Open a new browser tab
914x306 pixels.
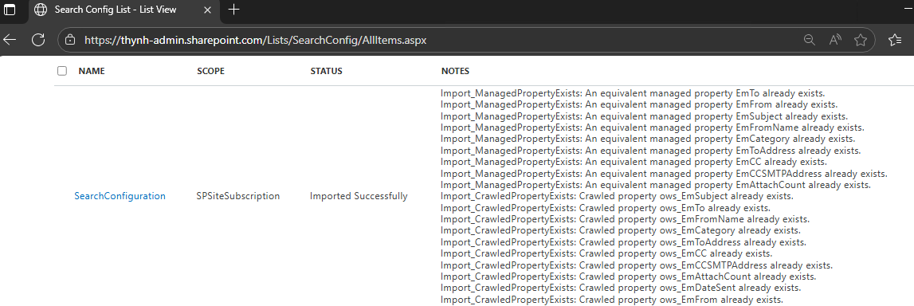pos(233,10)
